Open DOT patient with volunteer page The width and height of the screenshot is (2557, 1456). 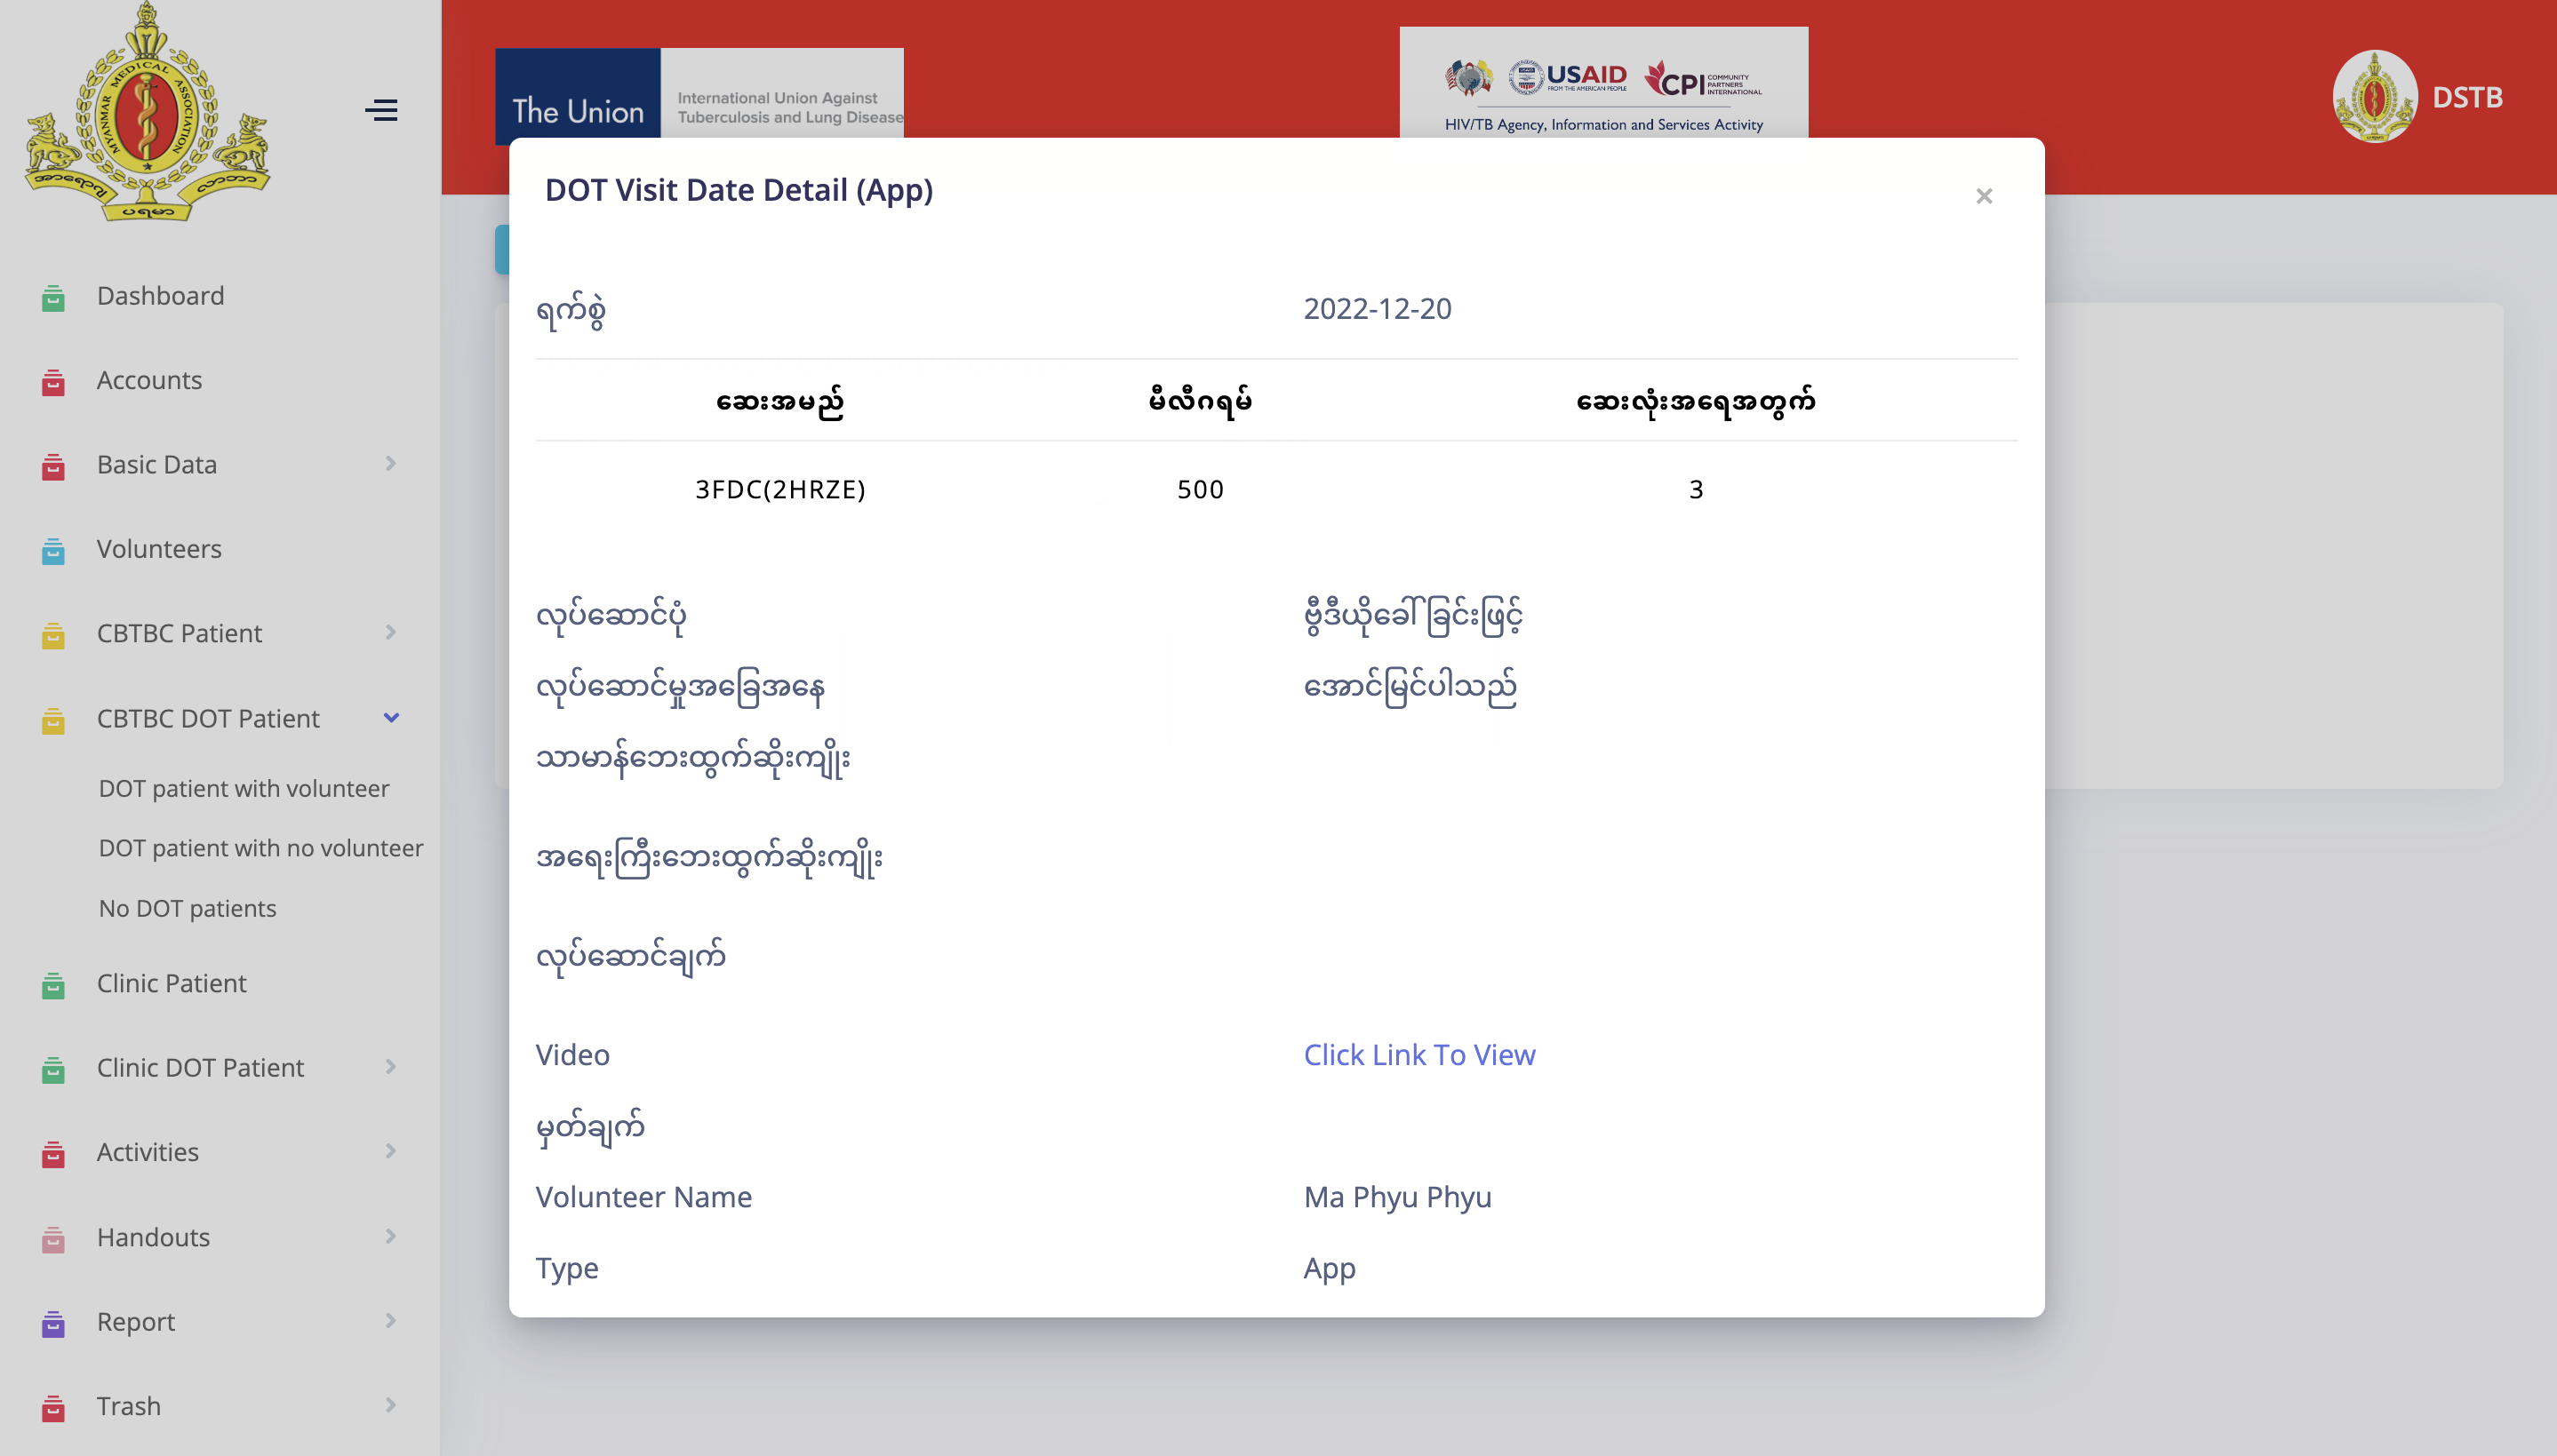pyautogui.click(x=244, y=788)
